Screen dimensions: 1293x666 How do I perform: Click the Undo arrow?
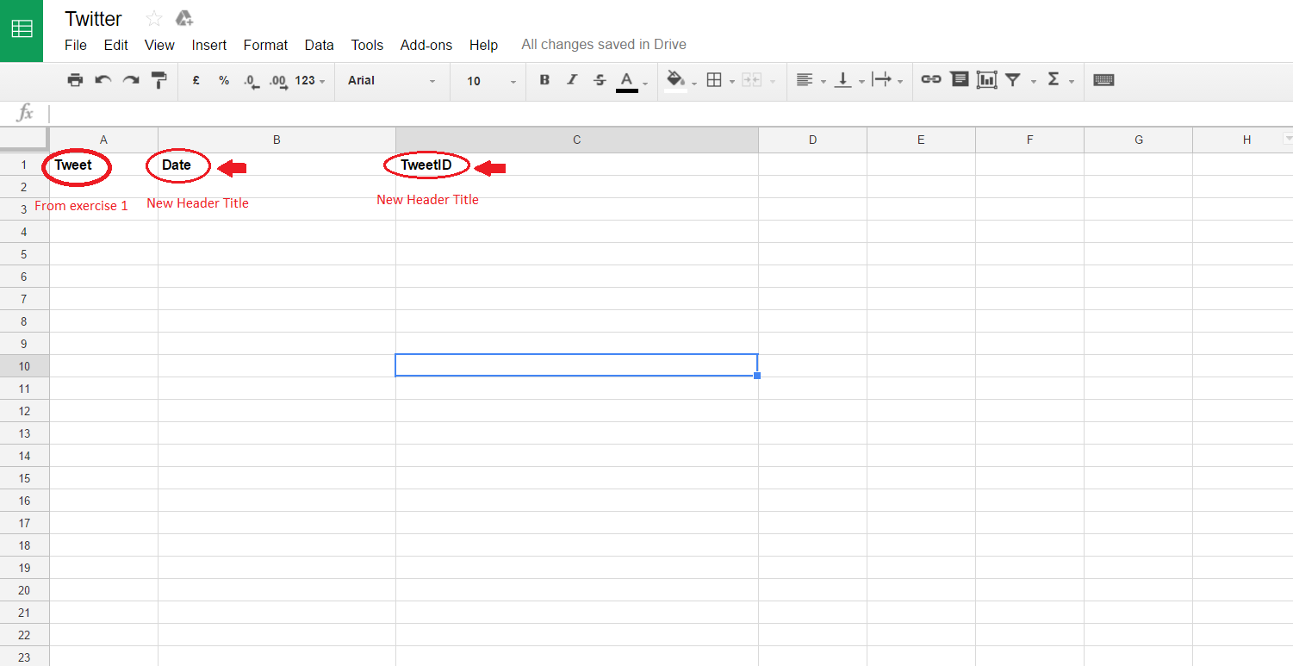coord(103,80)
